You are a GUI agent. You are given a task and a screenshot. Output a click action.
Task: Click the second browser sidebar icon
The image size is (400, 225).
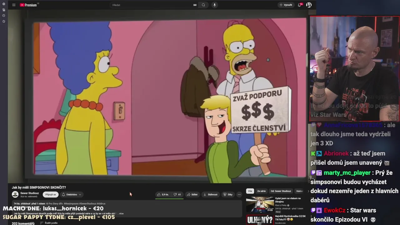[x=4, y=10]
